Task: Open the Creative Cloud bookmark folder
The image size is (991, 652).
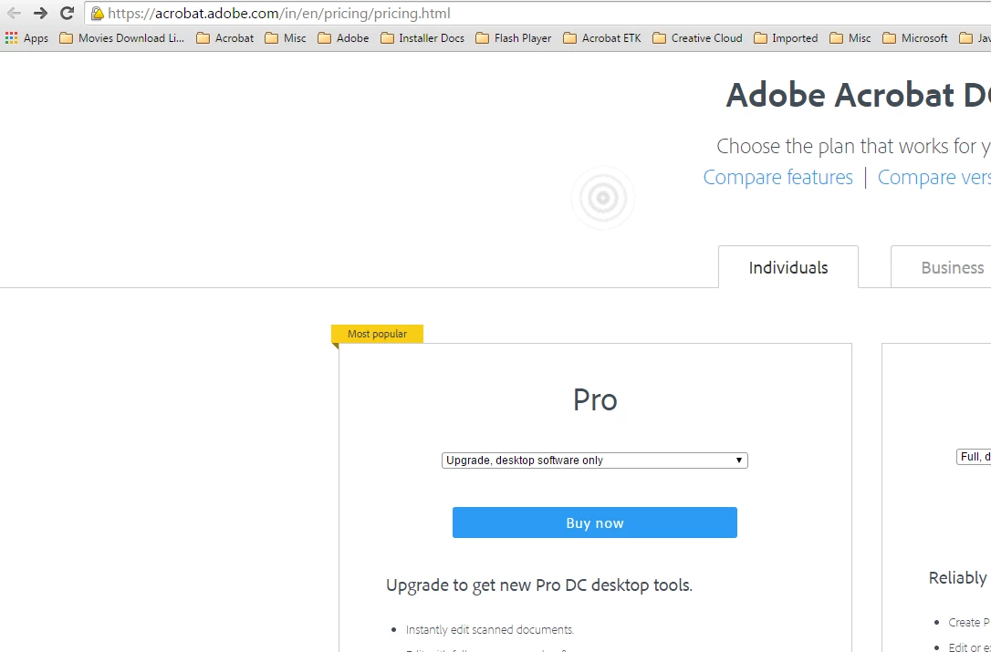Action: click(697, 38)
